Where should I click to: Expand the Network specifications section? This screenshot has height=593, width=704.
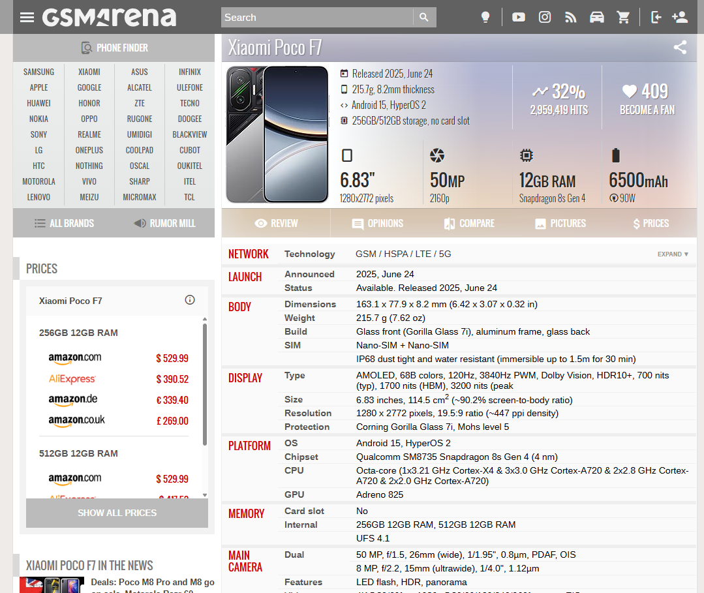click(672, 254)
